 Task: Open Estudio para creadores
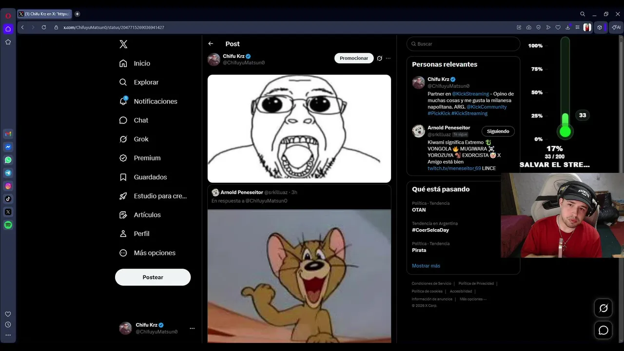pos(153,196)
